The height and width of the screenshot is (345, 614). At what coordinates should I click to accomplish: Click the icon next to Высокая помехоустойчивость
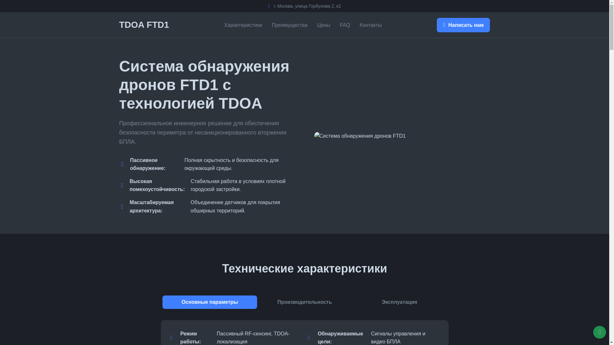(x=122, y=185)
